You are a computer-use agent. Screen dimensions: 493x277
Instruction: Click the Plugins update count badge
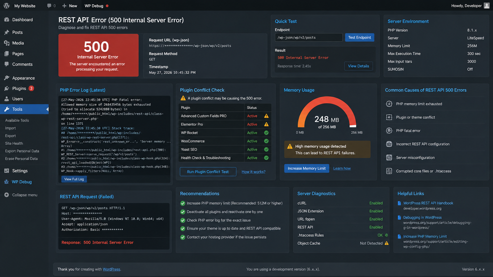31,88
